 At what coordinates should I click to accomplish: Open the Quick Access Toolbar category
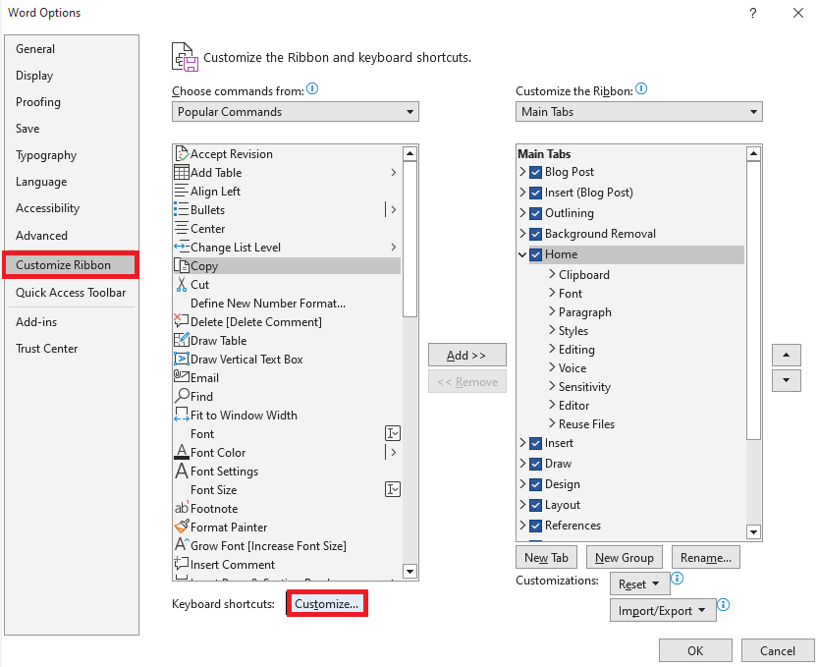click(x=71, y=293)
